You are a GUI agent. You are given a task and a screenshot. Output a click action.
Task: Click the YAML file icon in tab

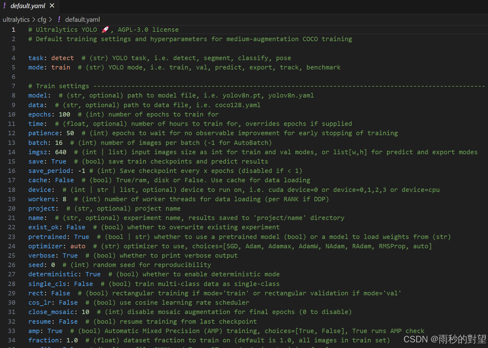(x=4, y=6)
